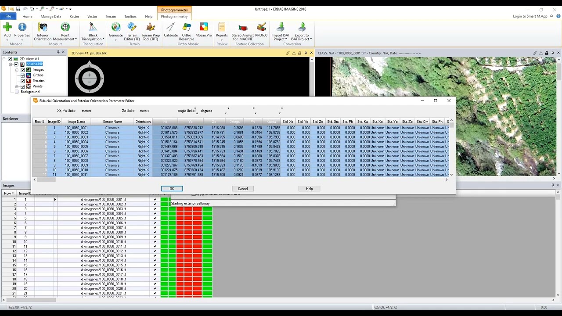Open the File menu
The width and height of the screenshot is (562, 316).
click(x=8, y=17)
